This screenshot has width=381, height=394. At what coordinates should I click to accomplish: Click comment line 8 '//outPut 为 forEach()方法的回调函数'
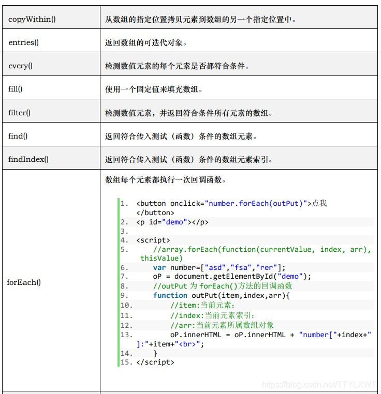pos(223,286)
